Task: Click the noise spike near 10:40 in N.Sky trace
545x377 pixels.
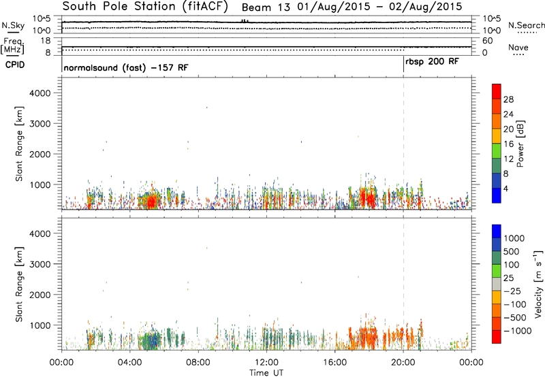Action: click(x=245, y=21)
